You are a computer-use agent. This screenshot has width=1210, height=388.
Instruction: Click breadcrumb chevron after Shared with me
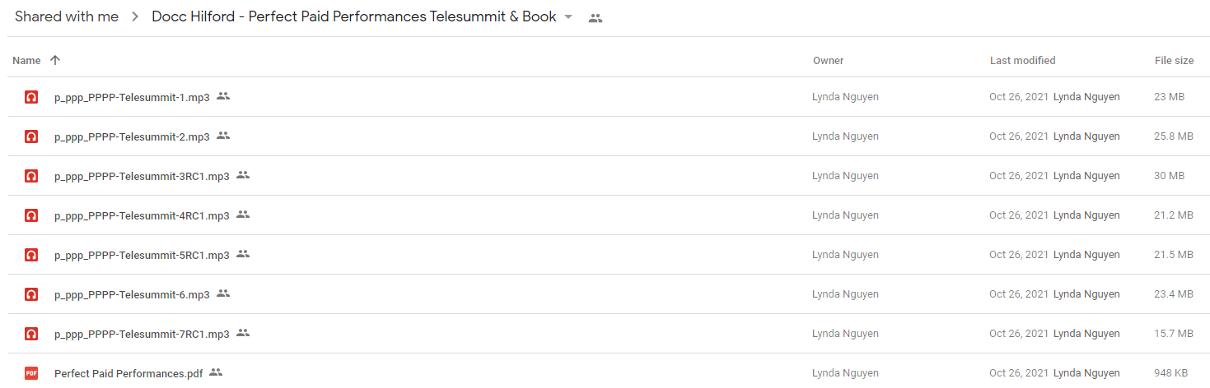pyautogui.click(x=135, y=17)
